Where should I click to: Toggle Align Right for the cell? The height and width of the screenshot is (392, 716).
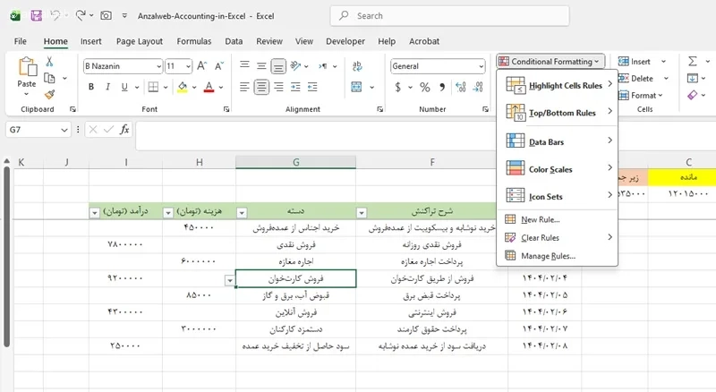pyautogui.click(x=278, y=87)
